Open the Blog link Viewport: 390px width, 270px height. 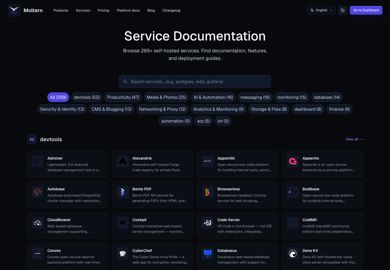tap(151, 10)
